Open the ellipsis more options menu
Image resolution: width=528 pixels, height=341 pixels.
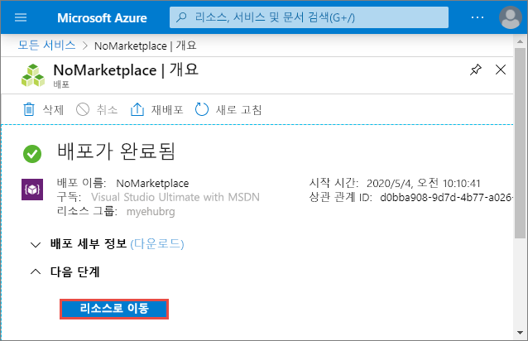point(478,17)
